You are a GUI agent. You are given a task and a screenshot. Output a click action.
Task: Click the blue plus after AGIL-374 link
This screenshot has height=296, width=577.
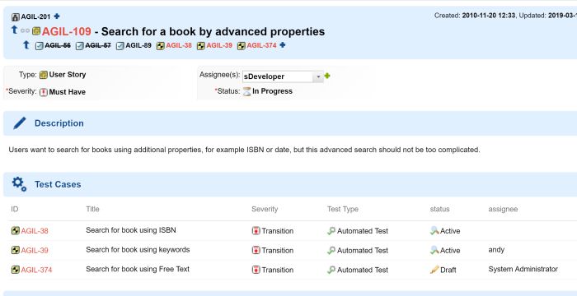click(x=283, y=45)
